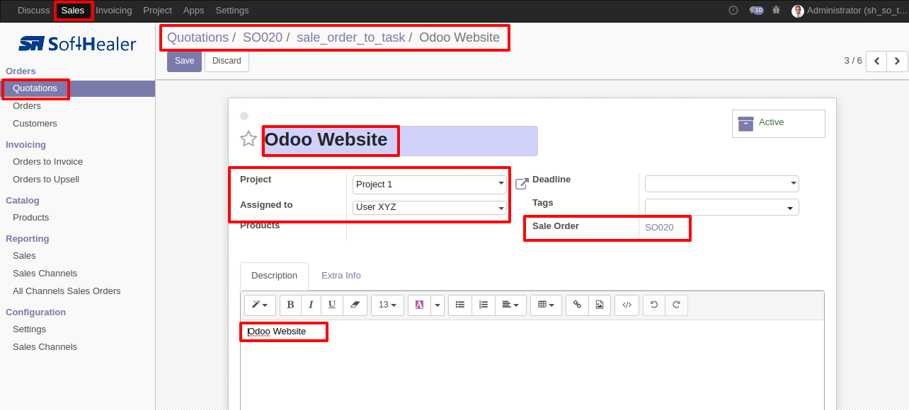Toggle italic formatting

pyautogui.click(x=311, y=305)
